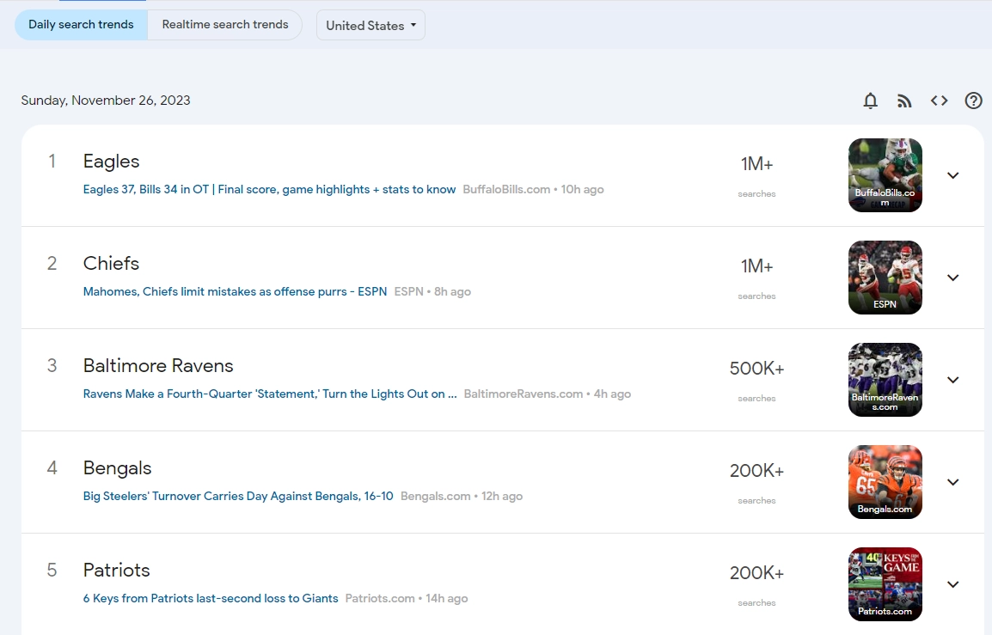
Task: Open 6 Keys from Patriots loss article
Action: point(211,598)
